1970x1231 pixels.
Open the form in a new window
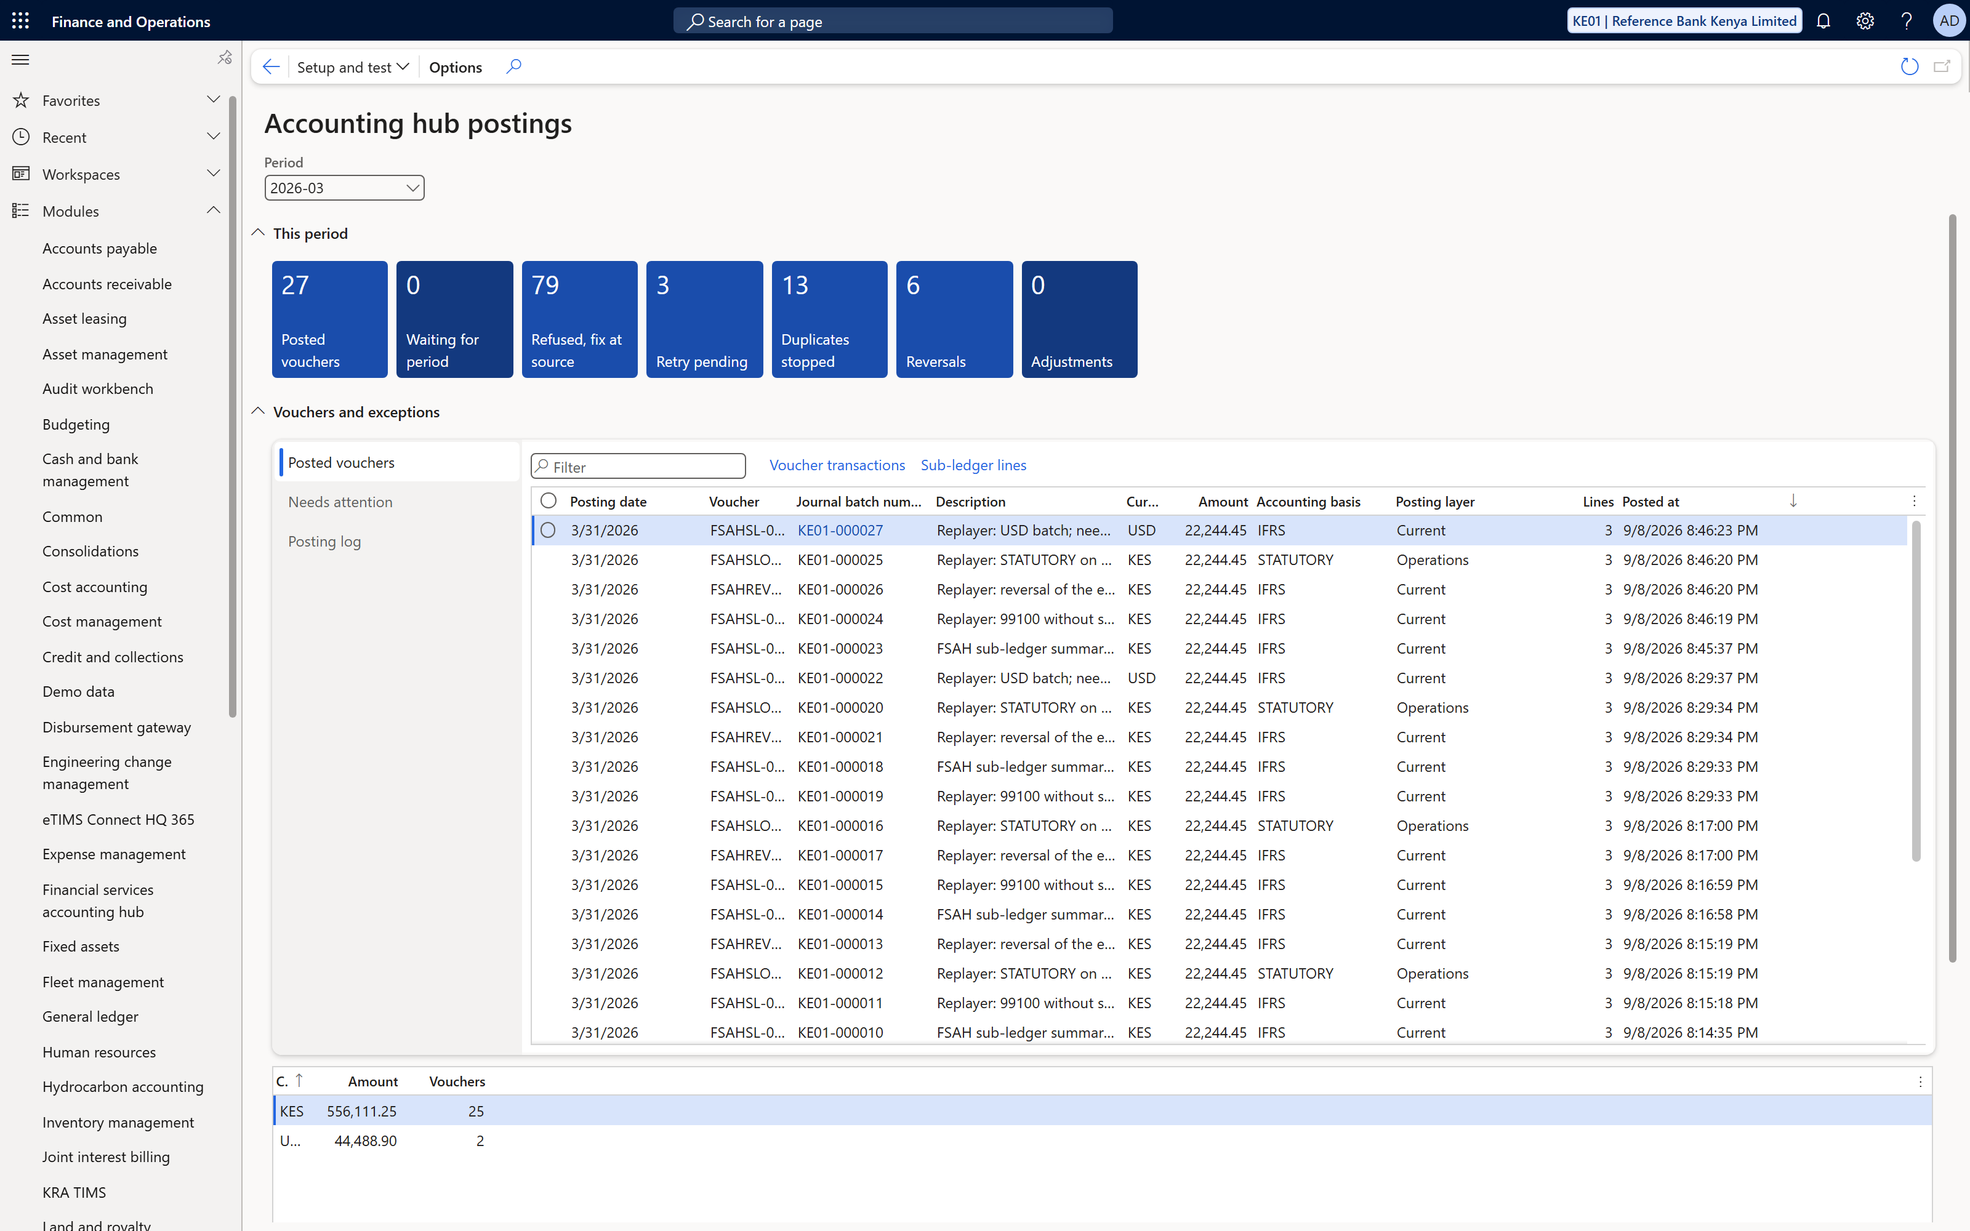[1942, 66]
